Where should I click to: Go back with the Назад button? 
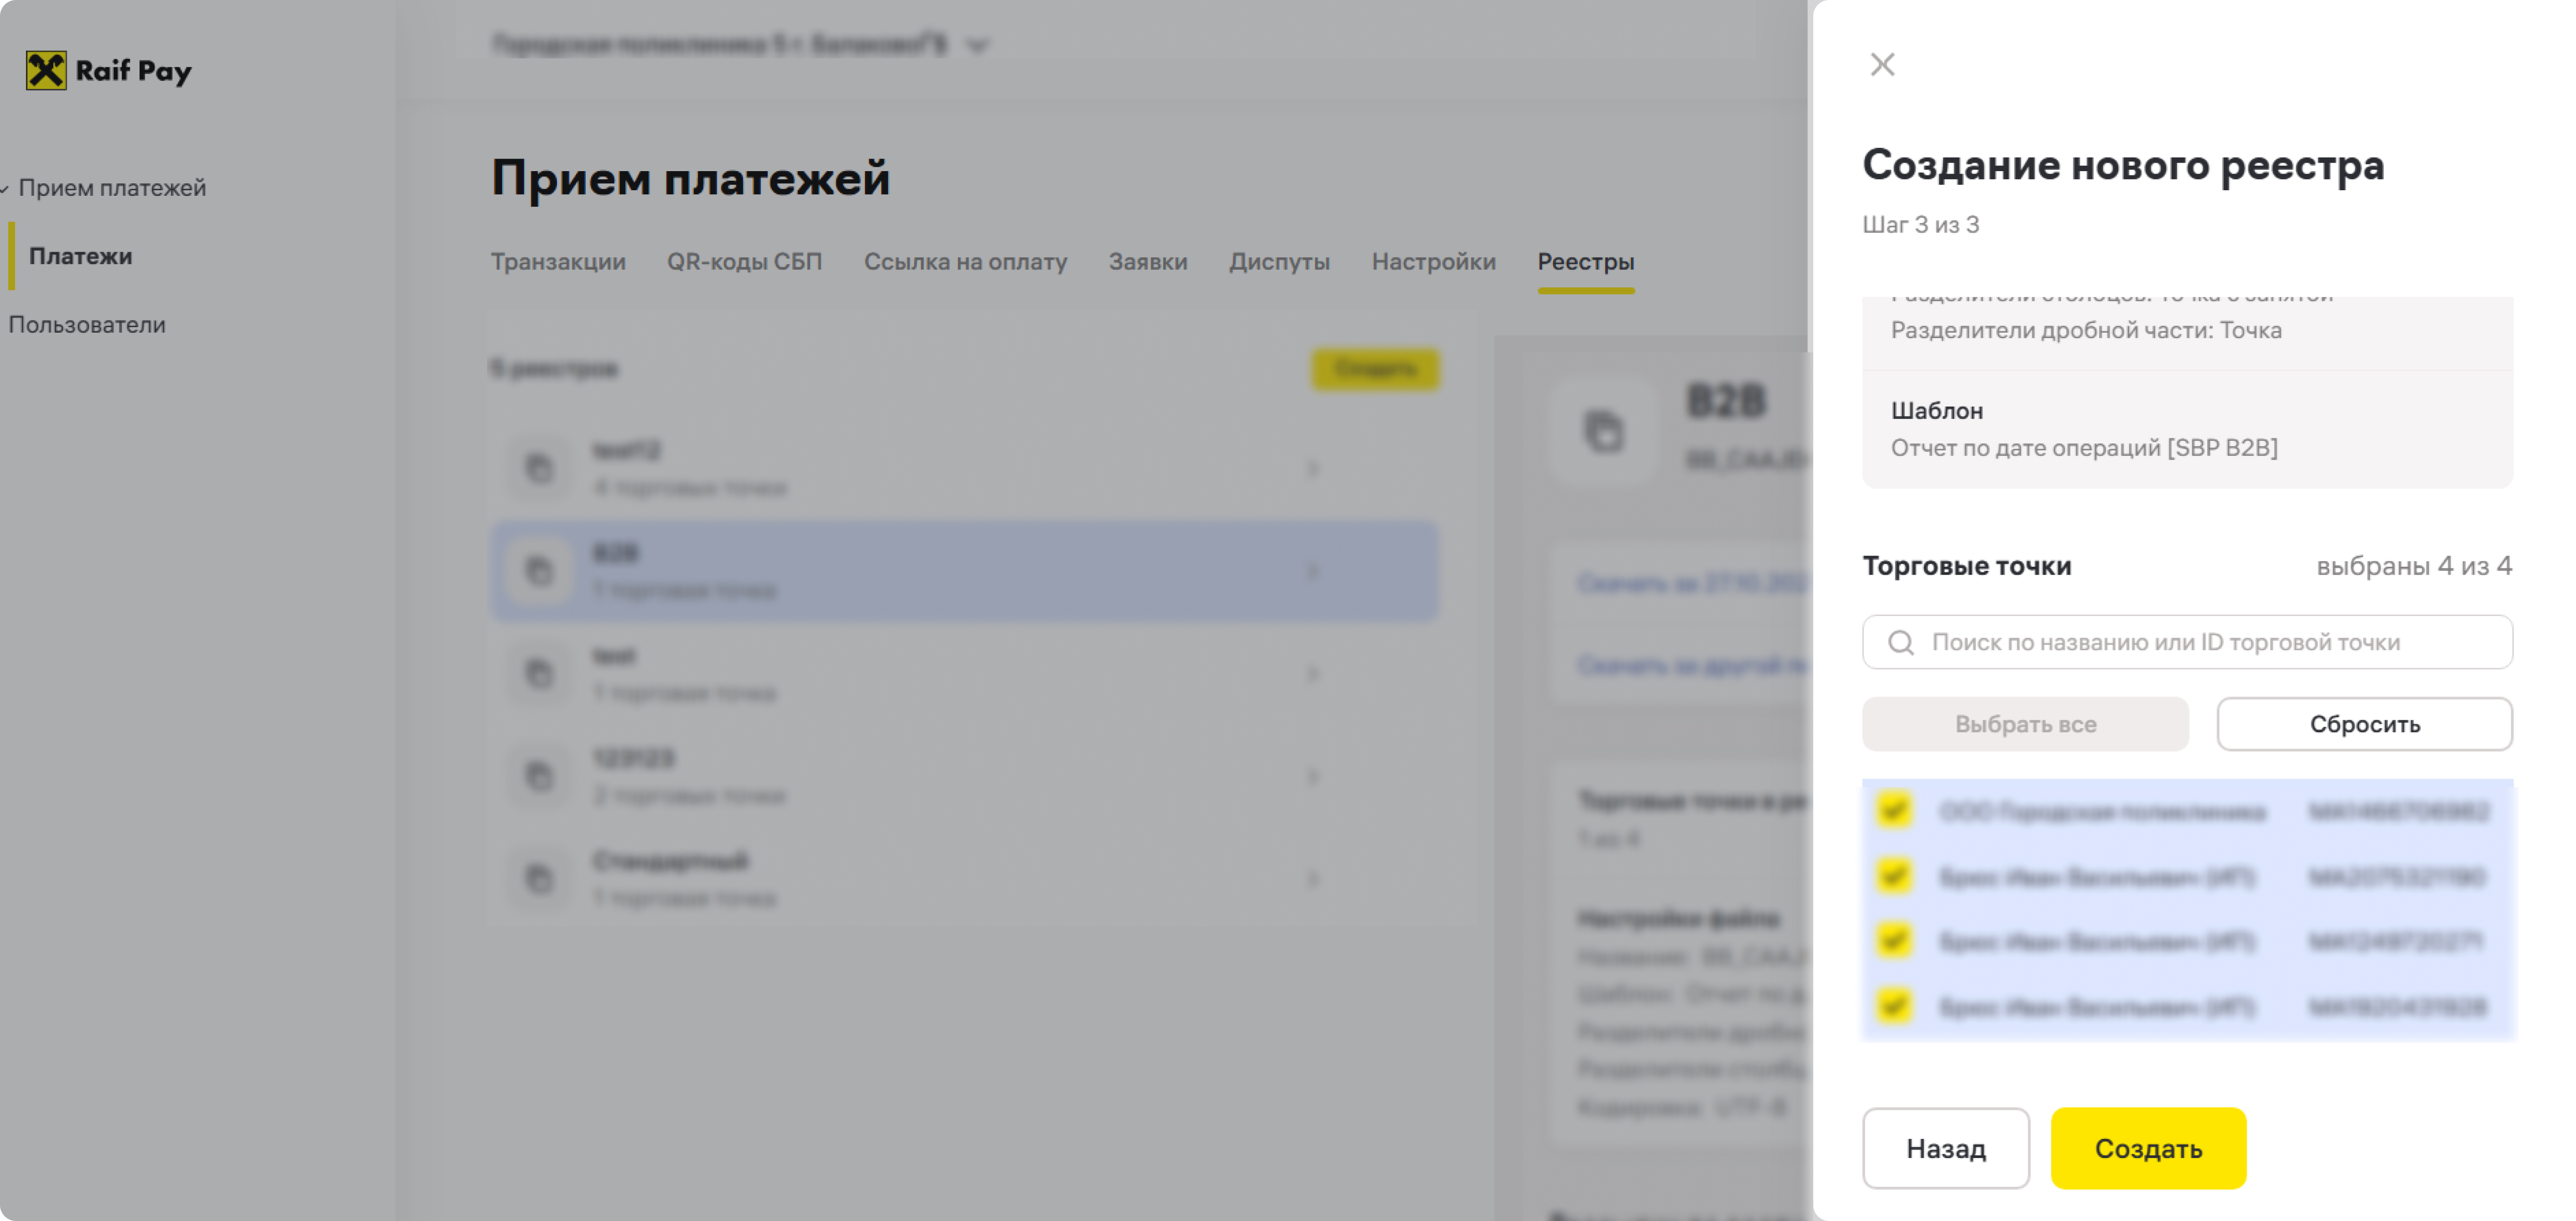point(1945,1149)
